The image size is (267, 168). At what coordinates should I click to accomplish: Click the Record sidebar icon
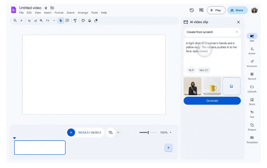point(252,74)
